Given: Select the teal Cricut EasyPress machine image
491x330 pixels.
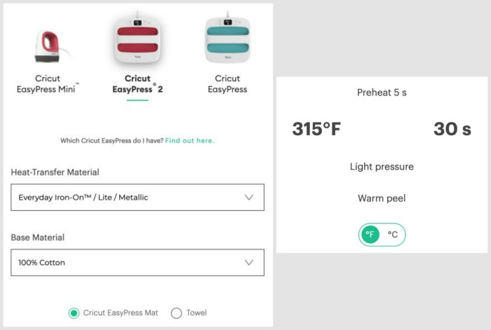Looking at the screenshot, I should point(228,38).
